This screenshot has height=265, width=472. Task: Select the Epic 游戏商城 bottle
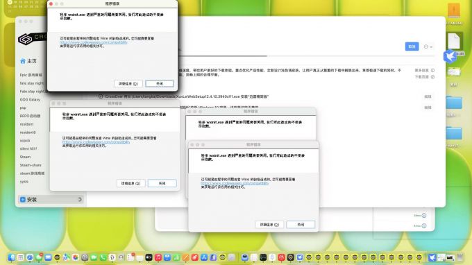[31, 75]
